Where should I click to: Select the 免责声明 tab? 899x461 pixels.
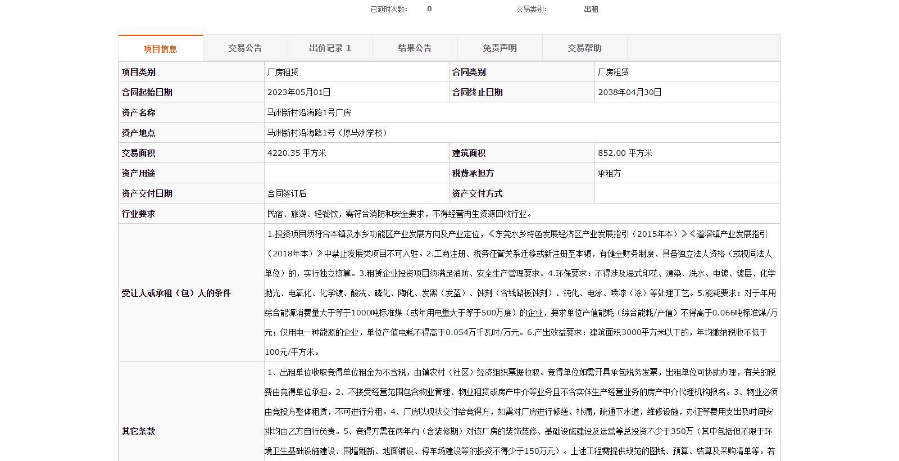tap(500, 48)
